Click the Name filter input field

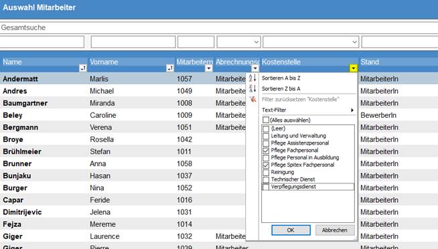click(x=42, y=42)
